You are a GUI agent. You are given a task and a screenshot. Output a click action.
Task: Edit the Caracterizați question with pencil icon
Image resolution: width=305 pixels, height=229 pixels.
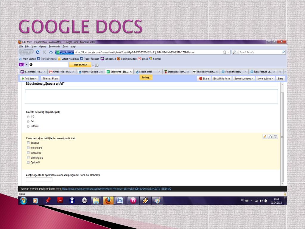coord(265,137)
